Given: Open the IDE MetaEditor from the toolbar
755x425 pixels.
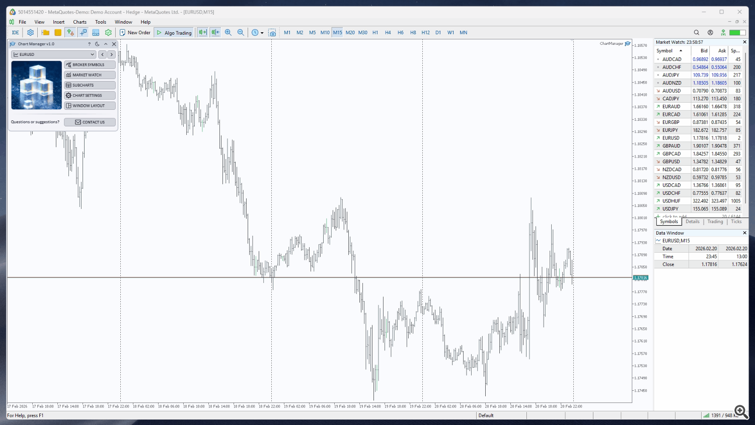Looking at the screenshot, I should click(15, 32).
